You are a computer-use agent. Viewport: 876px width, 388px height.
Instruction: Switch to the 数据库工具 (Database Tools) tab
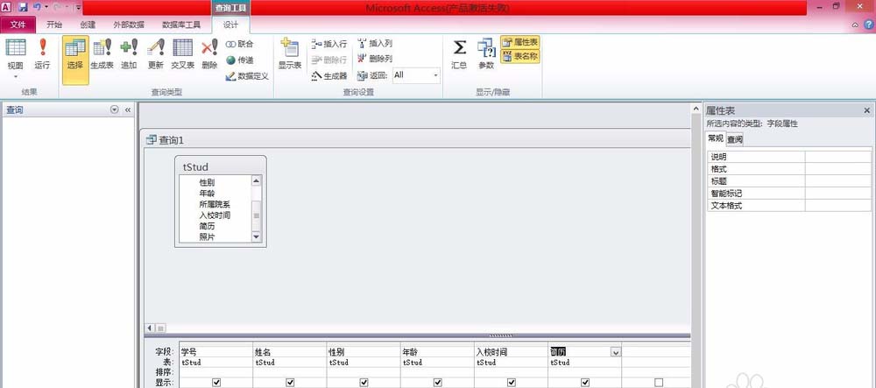pyautogui.click(x=181, y=25)
